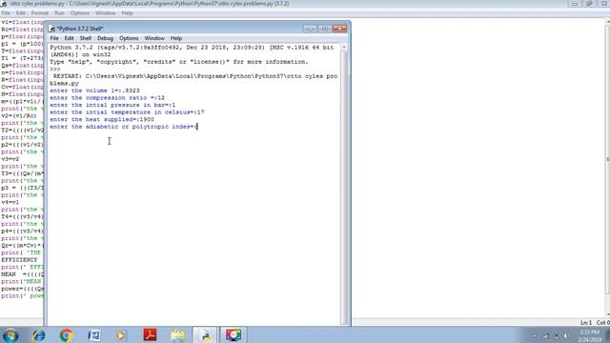Open the Edit menu in editor window
610x343 pixels.
[x=21, y=12]
